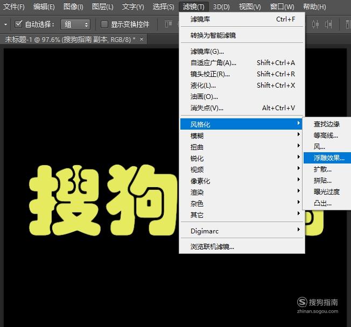351x327 pixels.
Task: Toggle the 自动选择 checkbox
Action: pyautogui.click(x=18, y=24)
